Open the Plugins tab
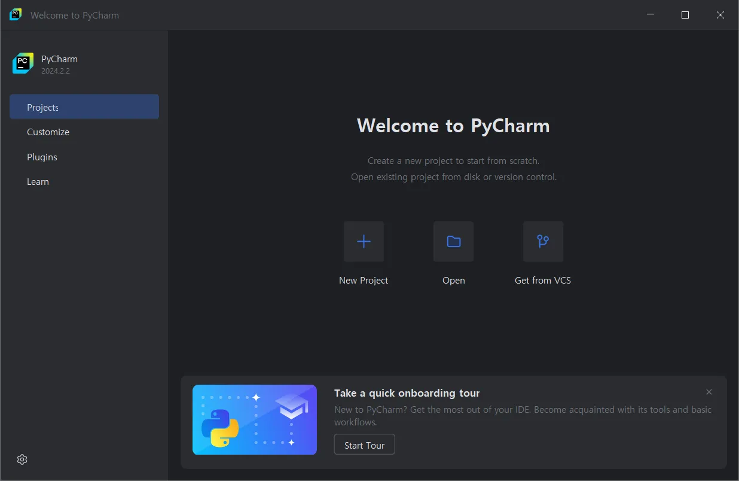739x481 pixels. 84,157
